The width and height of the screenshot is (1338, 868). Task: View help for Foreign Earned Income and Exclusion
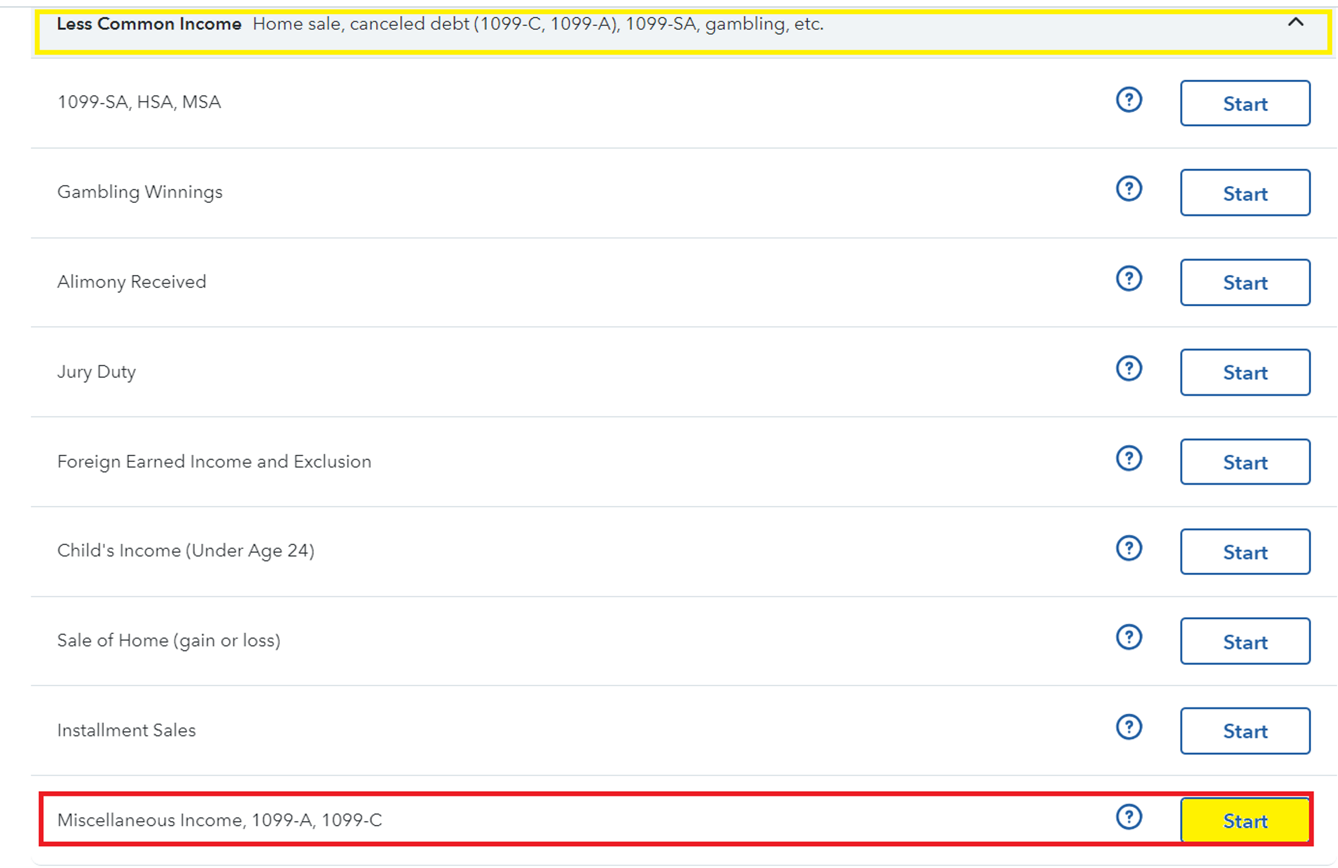(1128, 459)
